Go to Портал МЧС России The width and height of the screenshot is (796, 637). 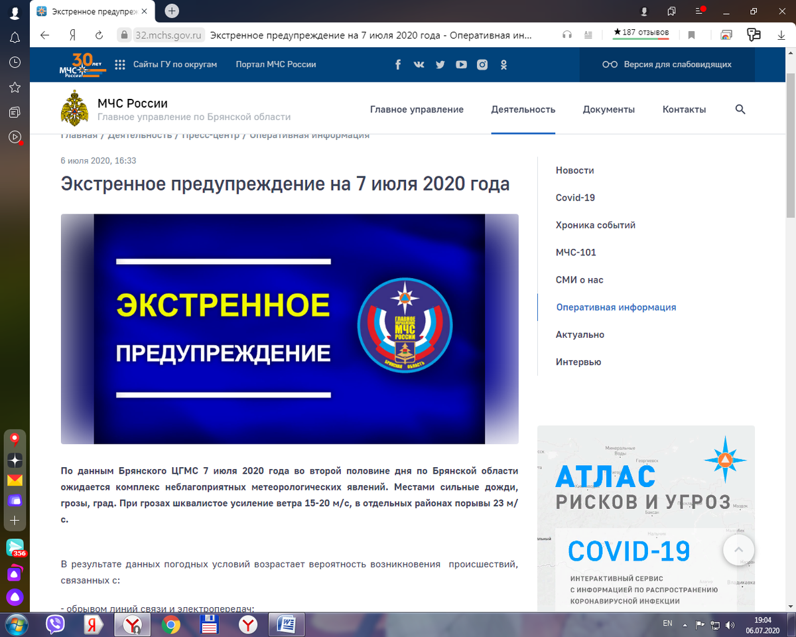tap(276, 64)
